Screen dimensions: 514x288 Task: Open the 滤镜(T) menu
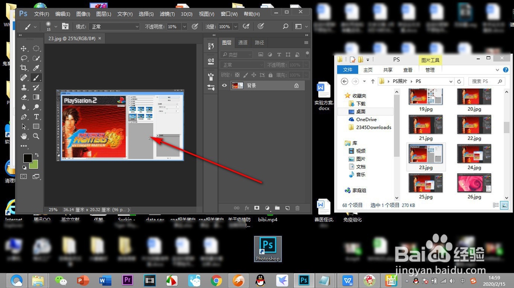[167, 14]
